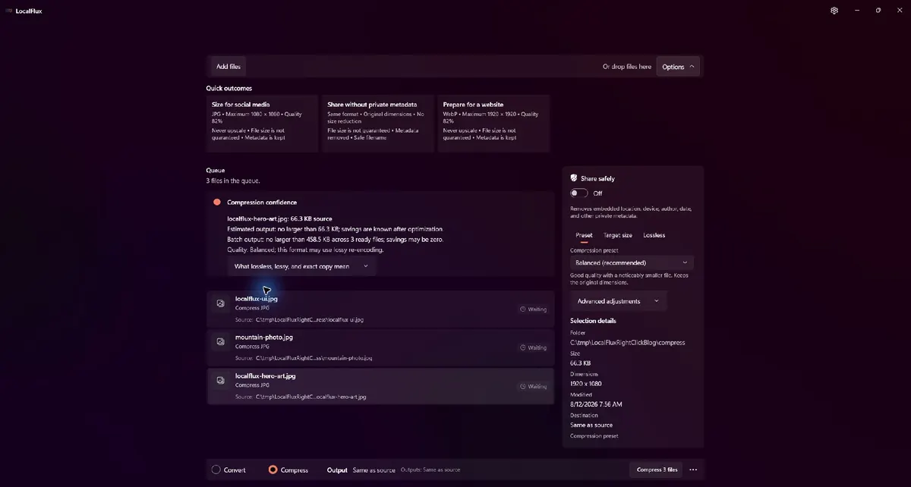Click the Modified date value

(x=596, y=404)
